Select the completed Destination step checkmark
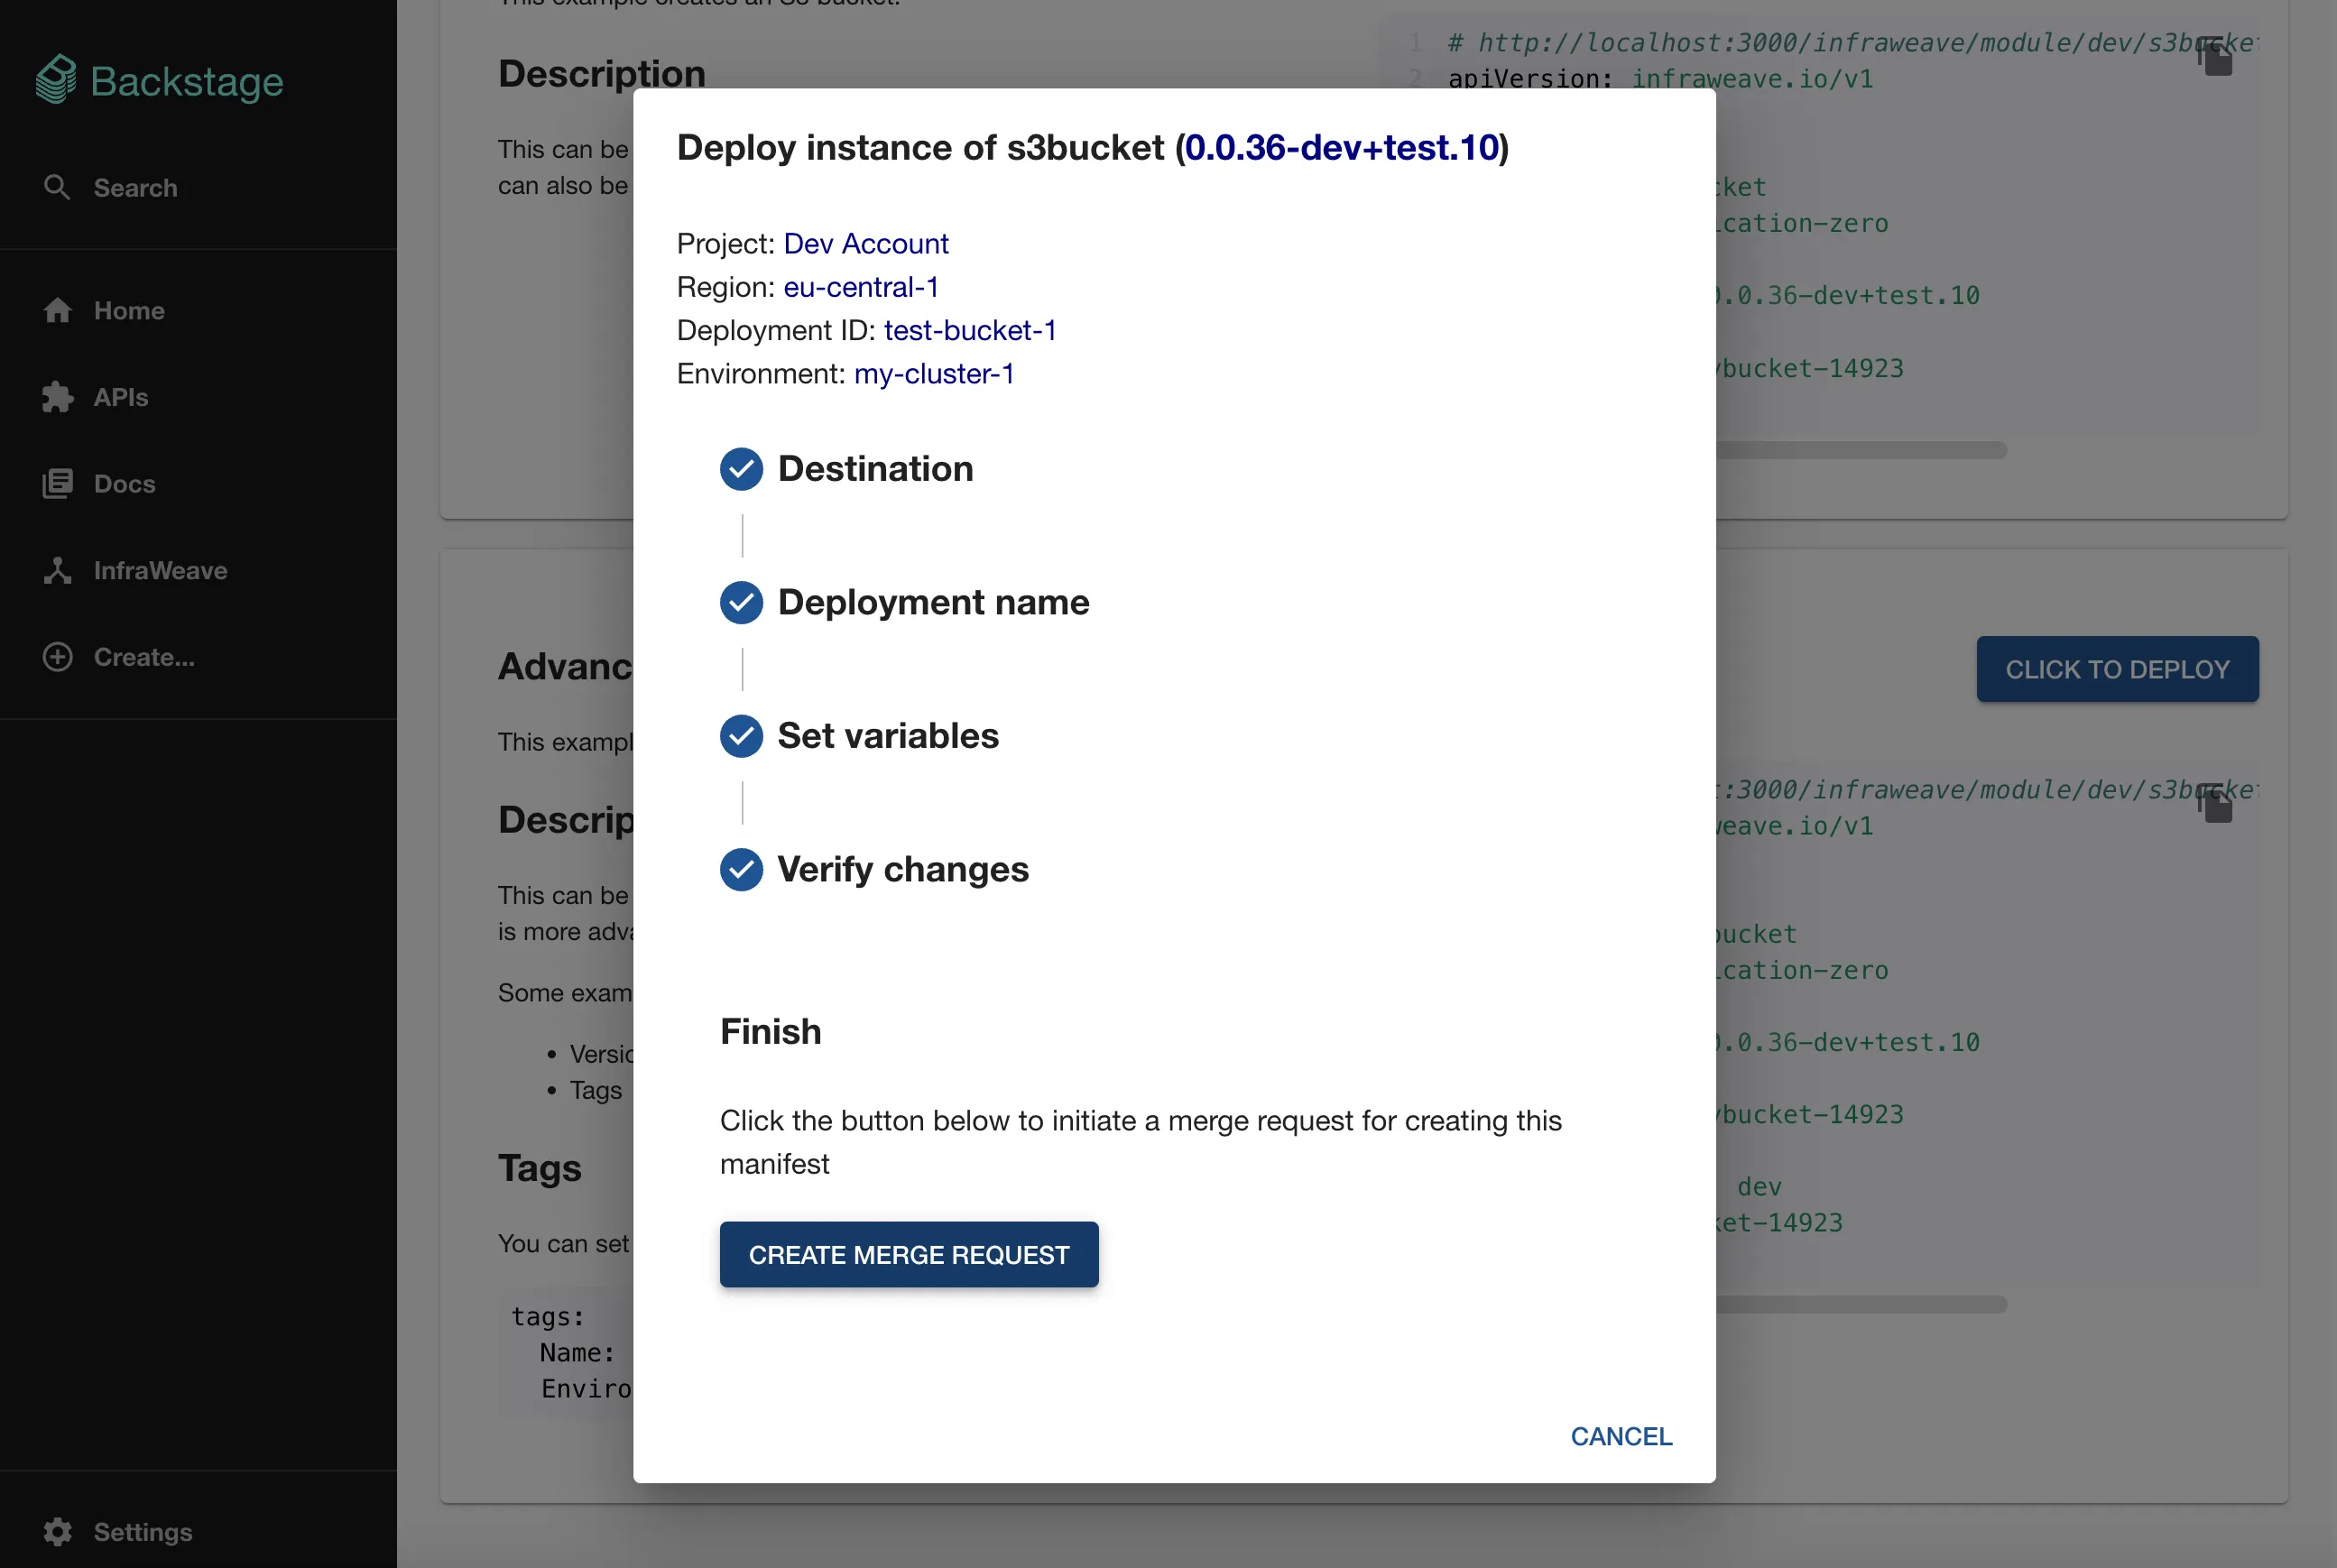2337x1568 pixels. tap(741, 469)
